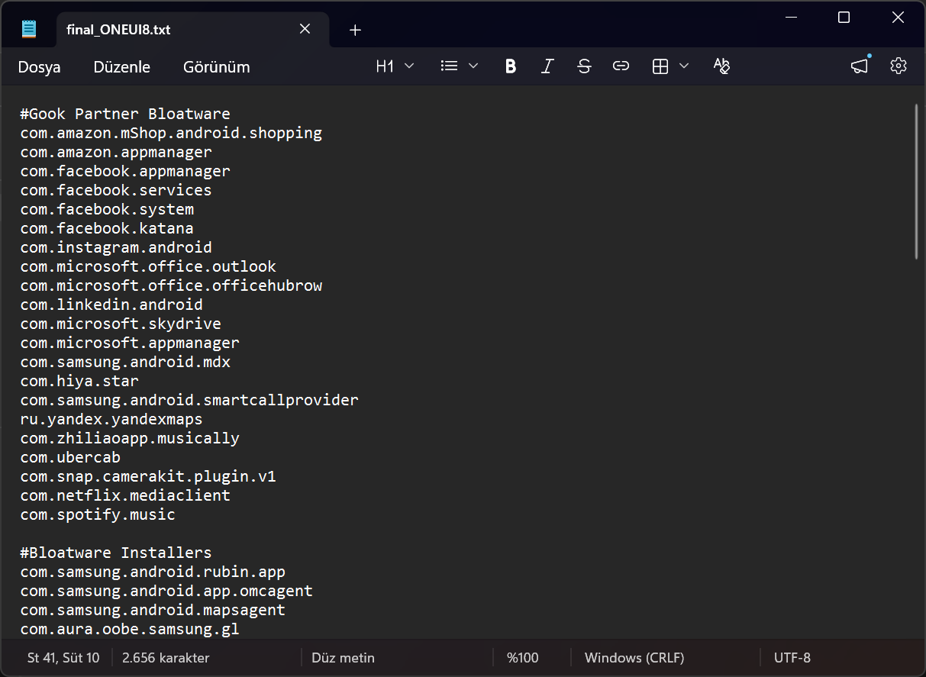926x677 pixels.
Task: Click the ru.yandex.yandexmaps line
Action: pyautogui.click(x=111, y=419)
